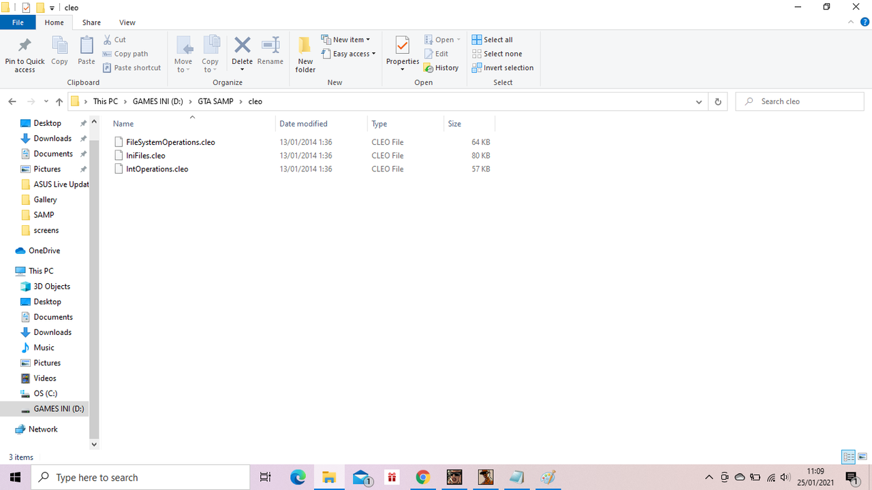Sort by the Name column header

tap(192, 124)
